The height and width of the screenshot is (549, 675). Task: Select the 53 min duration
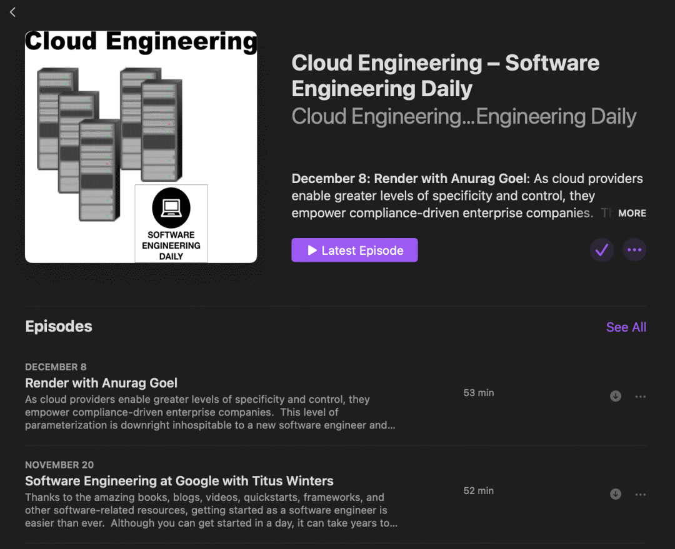(x=478, y=392)
